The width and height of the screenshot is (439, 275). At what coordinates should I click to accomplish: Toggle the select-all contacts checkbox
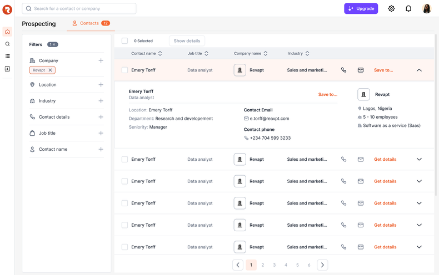tap(124, 41)
